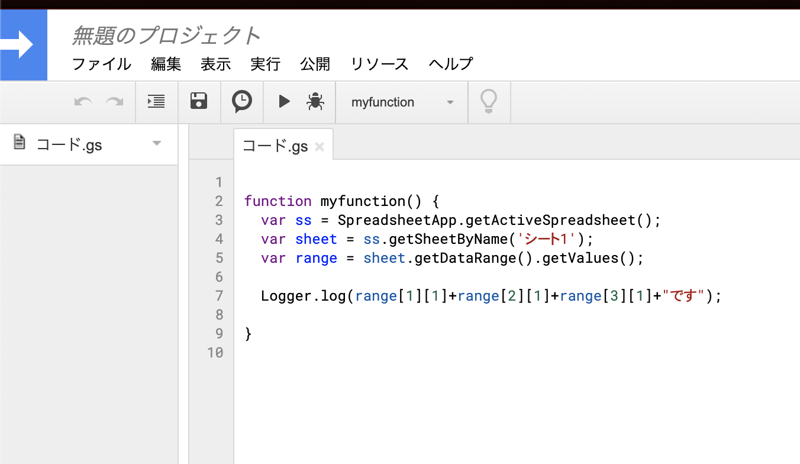Click the Undo arrow icon

coord(83,101)
